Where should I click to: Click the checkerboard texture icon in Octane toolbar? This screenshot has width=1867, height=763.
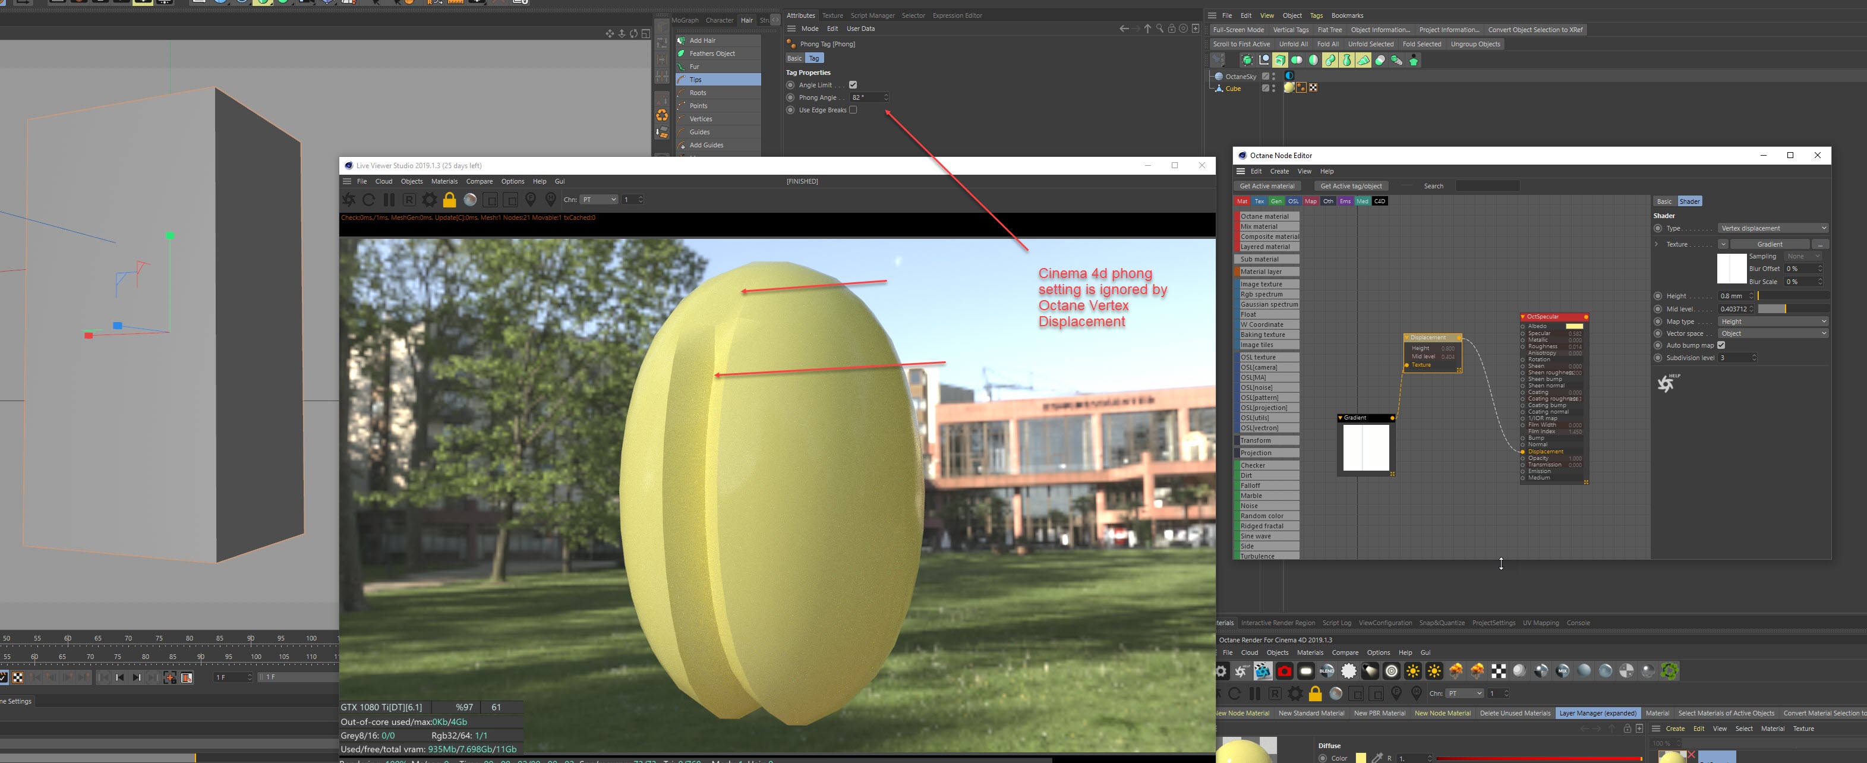pos(1498,671)
